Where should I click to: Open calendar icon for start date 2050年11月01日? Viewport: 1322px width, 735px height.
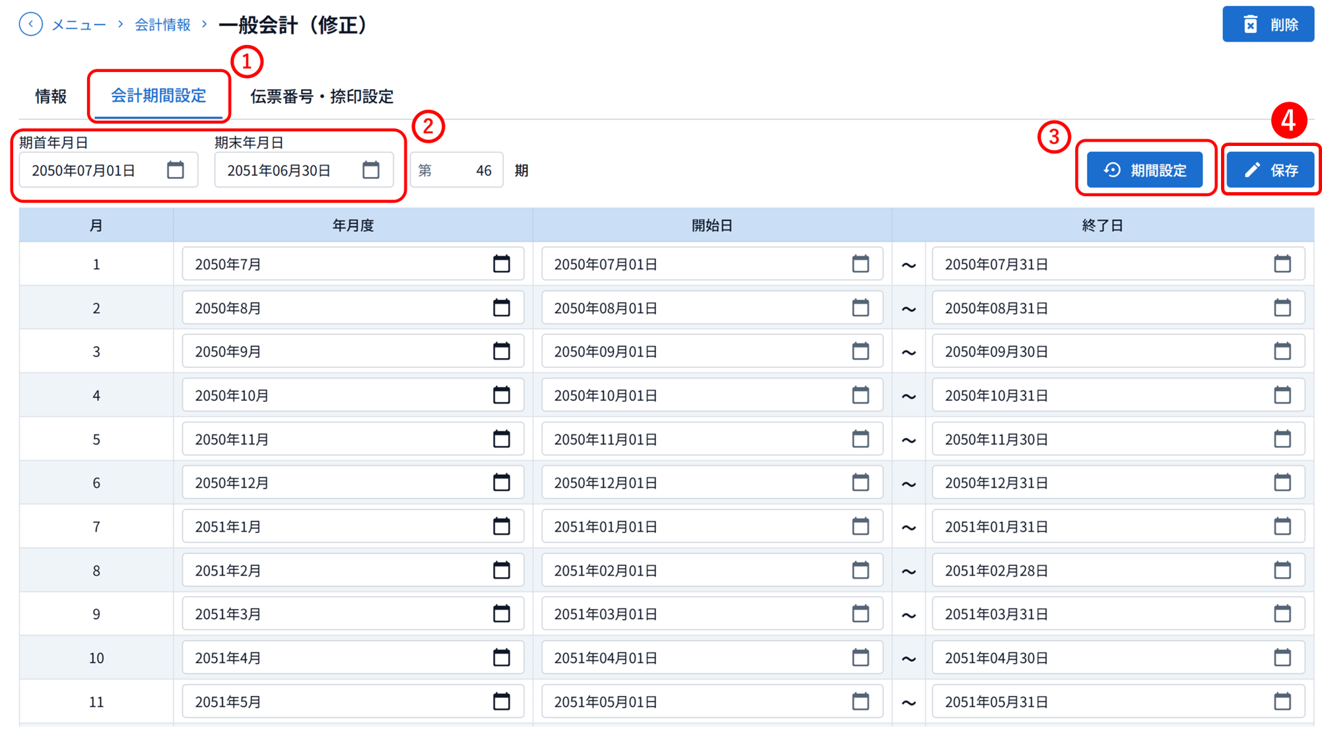861,438
